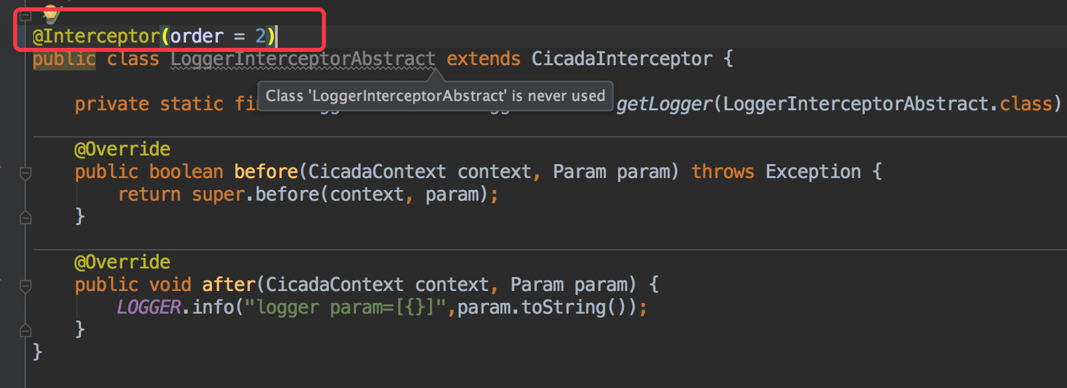Click the underlined LoggerInterceptorAbstract class name
The width and height of the screenshot is (1067, 388).
pos(303,59)
